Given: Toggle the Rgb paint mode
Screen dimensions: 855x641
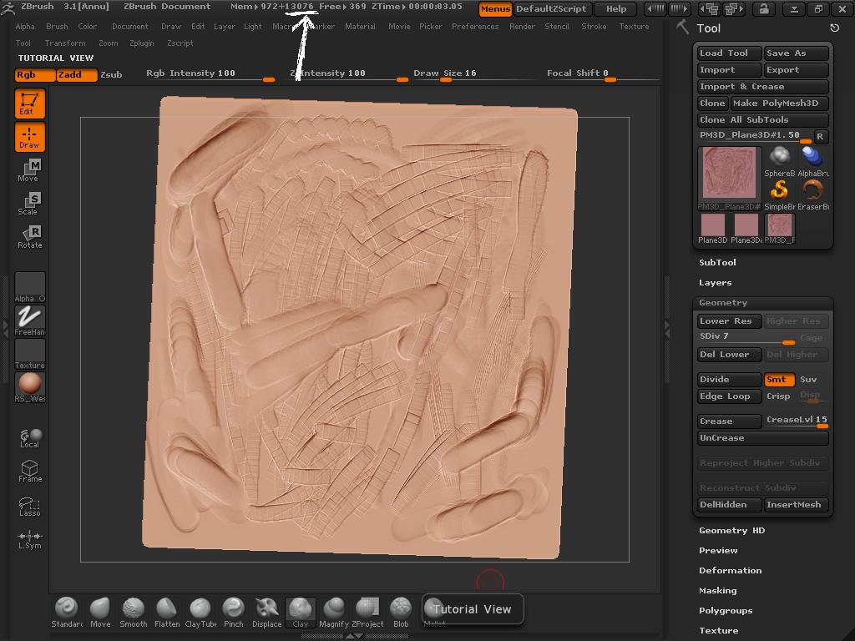Looking at the screenshot, I should coord(35,74).
